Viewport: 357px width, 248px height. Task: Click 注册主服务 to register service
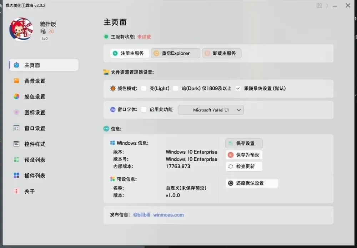click(x=129, y=53)
